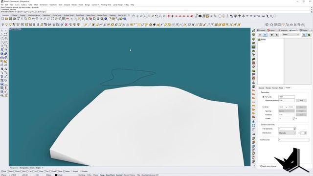Click the blue Help question icon

click(125, 19)
